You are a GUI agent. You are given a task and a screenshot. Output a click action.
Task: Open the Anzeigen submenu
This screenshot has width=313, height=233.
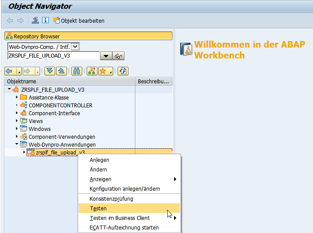(x=129, y=179)
